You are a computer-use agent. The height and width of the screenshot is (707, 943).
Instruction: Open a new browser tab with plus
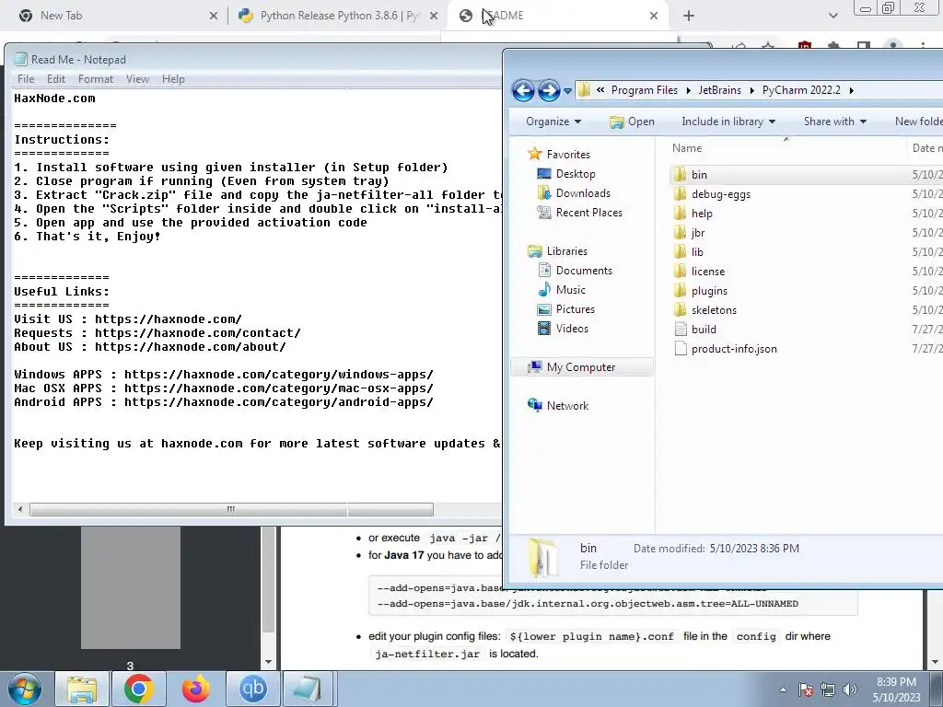[x=689, y=16]
